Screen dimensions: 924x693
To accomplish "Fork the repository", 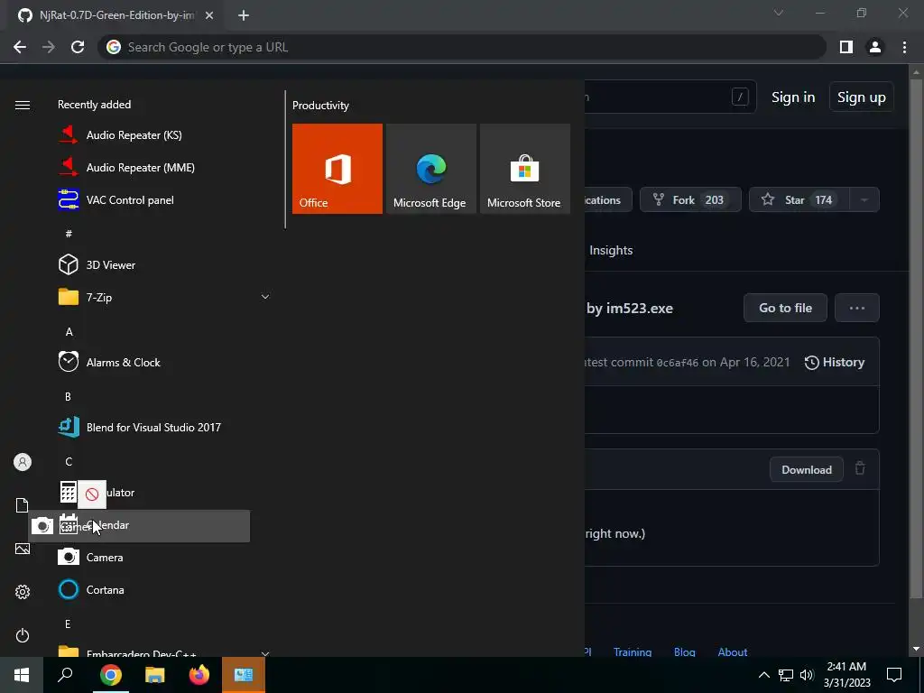I will pyautogui.click(x=690, y=199).
